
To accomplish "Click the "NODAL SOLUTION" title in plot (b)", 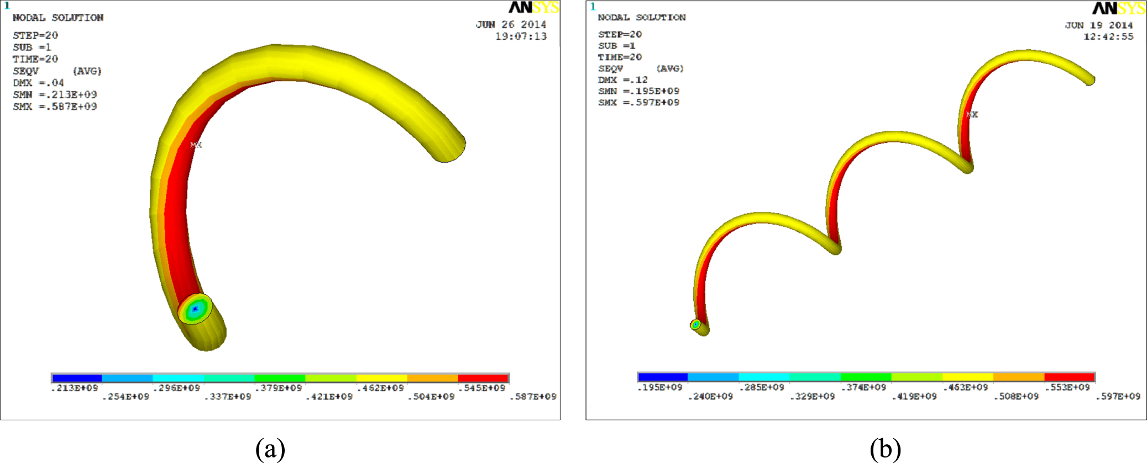I will 642,18.
